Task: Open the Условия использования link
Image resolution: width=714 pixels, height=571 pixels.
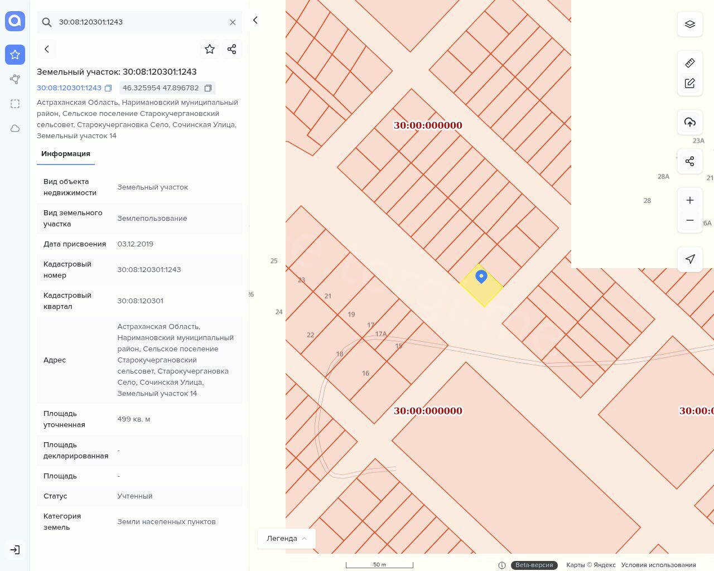Action: 658,565
